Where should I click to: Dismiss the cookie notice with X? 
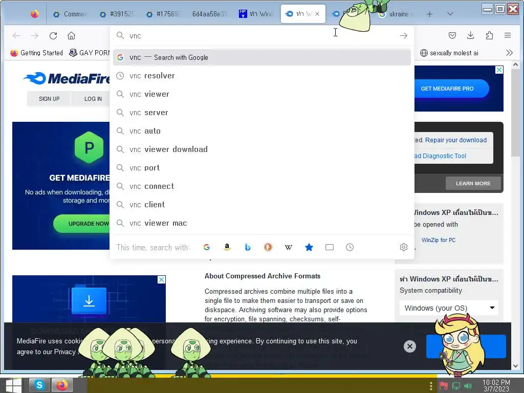(x=410, y=346)
